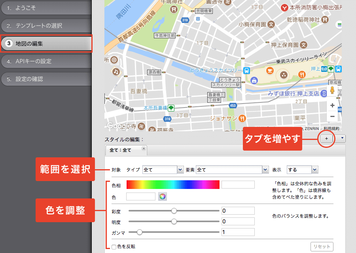The height and width of the screenshot is (253, 356).
Task: Select step 2 テンプレートの選択
Action: tap(46, 26)
